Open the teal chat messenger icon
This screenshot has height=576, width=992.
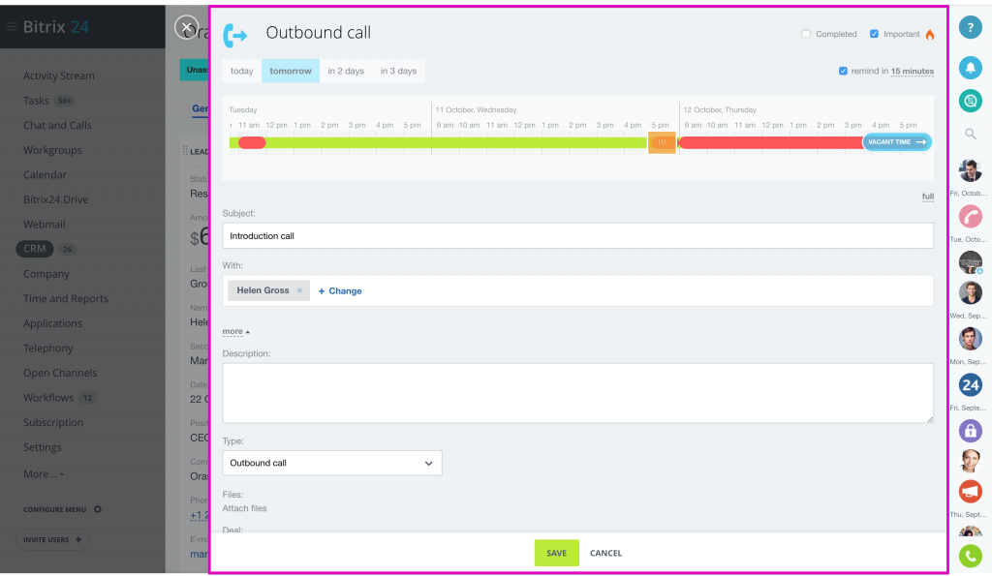tap(970, 101)
